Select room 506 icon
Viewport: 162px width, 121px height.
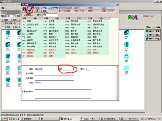[x=126, y=45]
